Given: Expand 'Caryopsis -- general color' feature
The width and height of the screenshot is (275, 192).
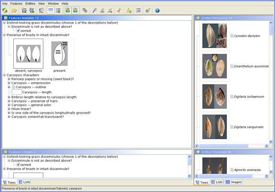Looking at the screenshot, I should pos(9,105).
